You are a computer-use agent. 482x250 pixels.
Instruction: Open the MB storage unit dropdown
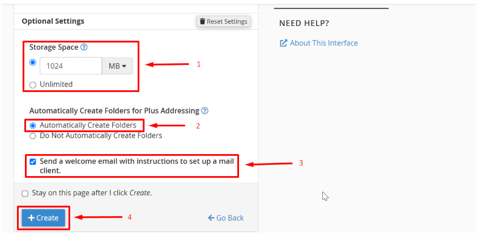pos(117,66)
